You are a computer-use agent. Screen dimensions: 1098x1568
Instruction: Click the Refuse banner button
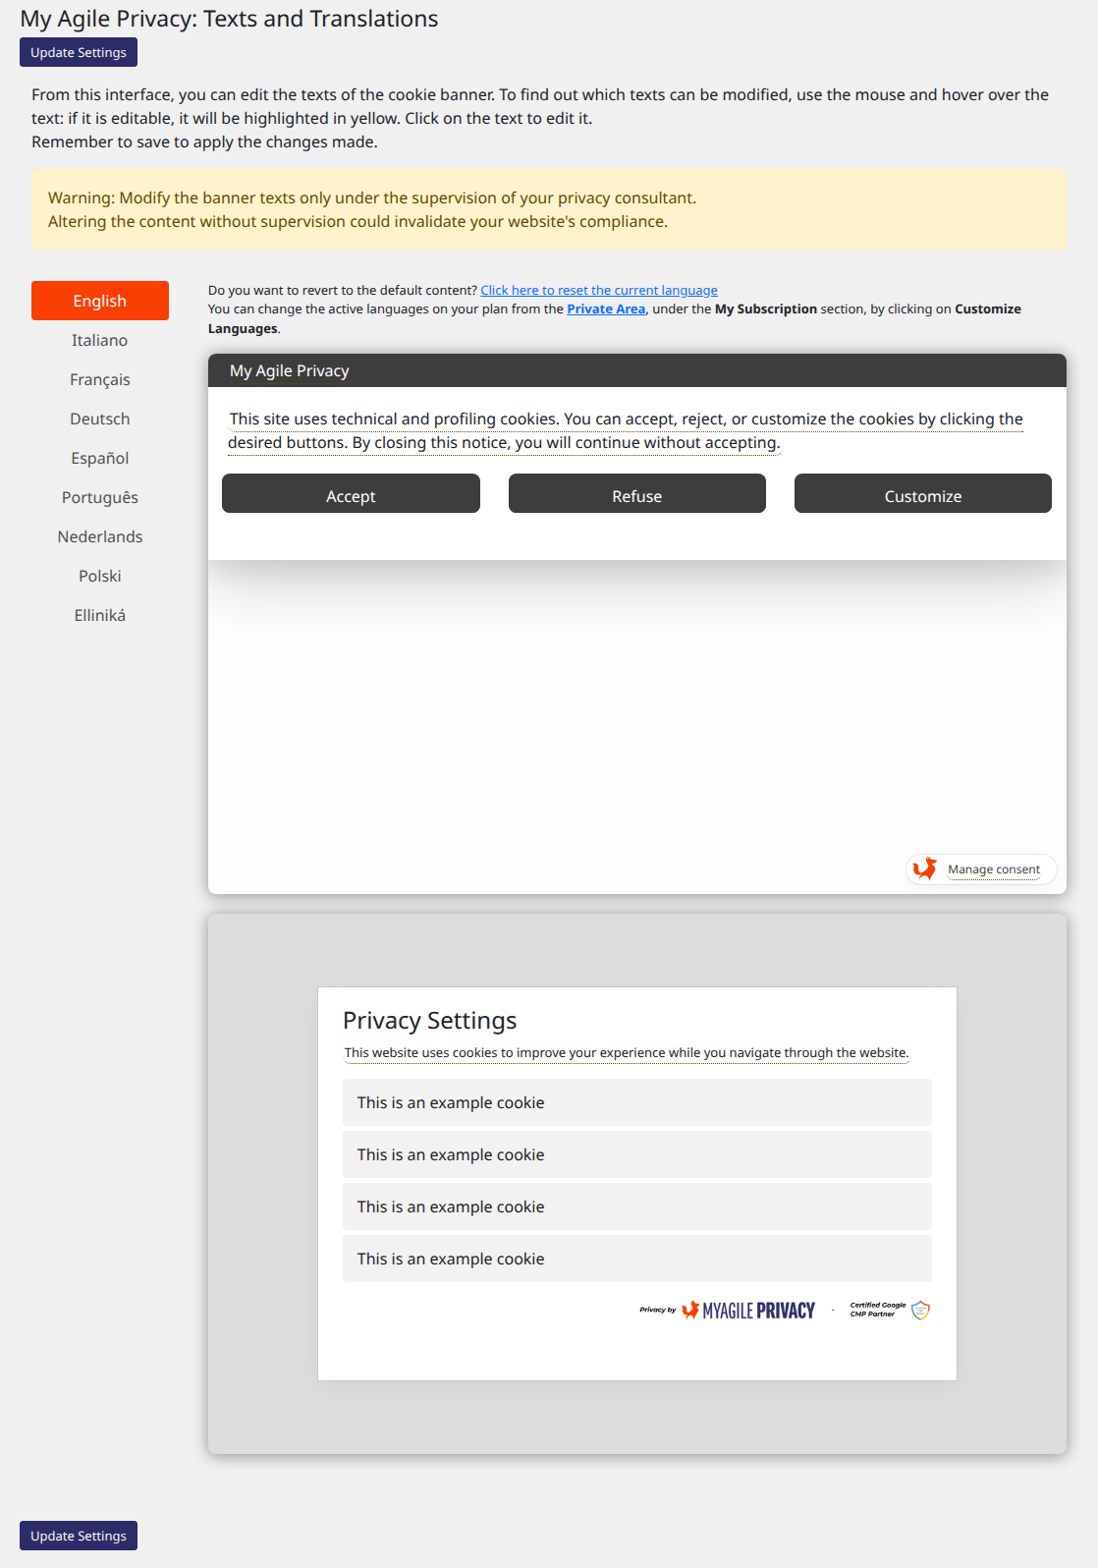(636, 494)
